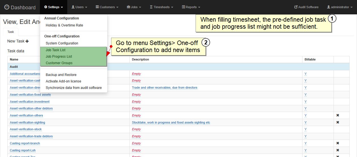The width and height of the screenshot is (357, 157).
Task: Toggle Billable Y for Asset verification-investment
Action: [x=306, y=102]
